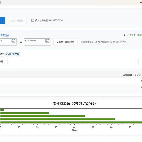Click the 取得 button
This screenshot has width=142, height=142.
click(4, 62)
